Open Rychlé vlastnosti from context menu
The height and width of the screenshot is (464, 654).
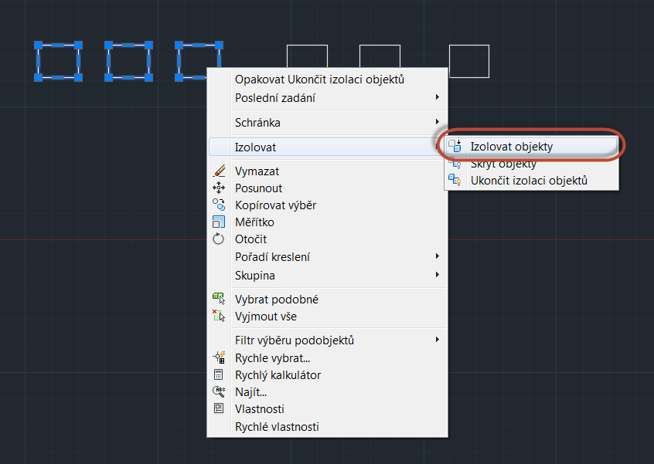click(x=277, y=427)
